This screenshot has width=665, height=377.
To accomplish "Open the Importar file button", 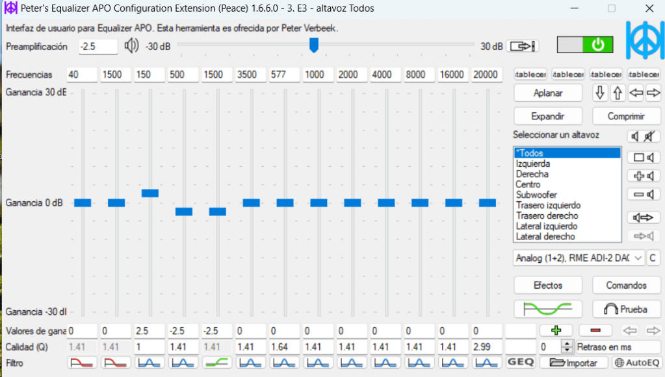I will 574,363.
